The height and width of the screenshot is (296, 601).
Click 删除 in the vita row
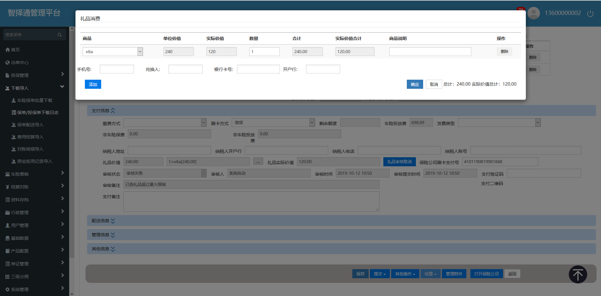[504, 52]
